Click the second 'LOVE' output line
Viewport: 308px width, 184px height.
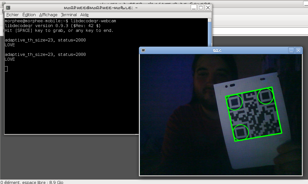[x=10, y=59]
